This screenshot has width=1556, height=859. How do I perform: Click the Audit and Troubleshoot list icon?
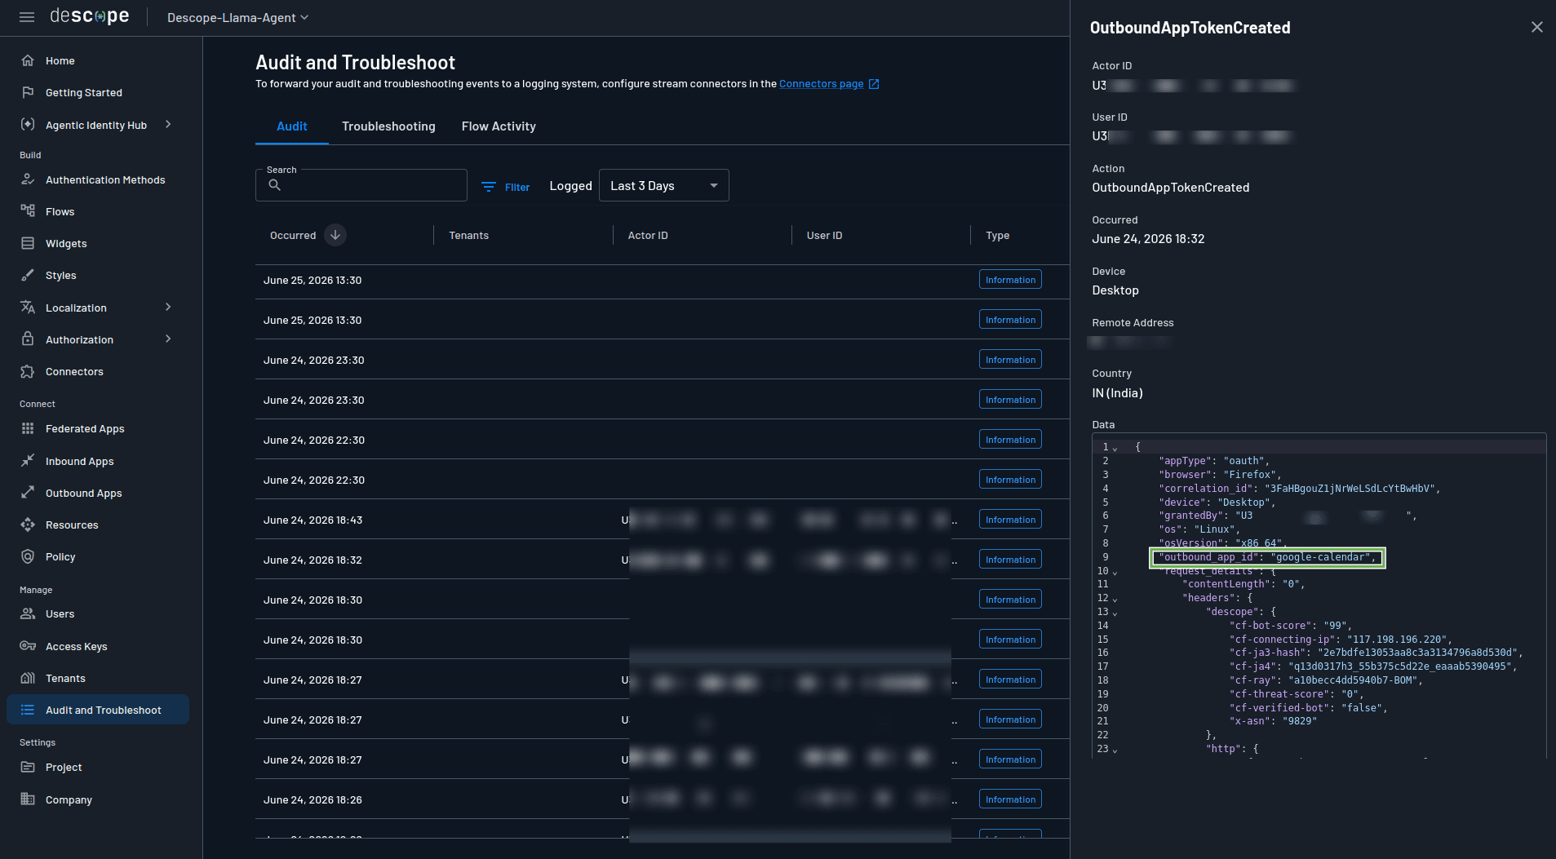(x=28, y=710)
